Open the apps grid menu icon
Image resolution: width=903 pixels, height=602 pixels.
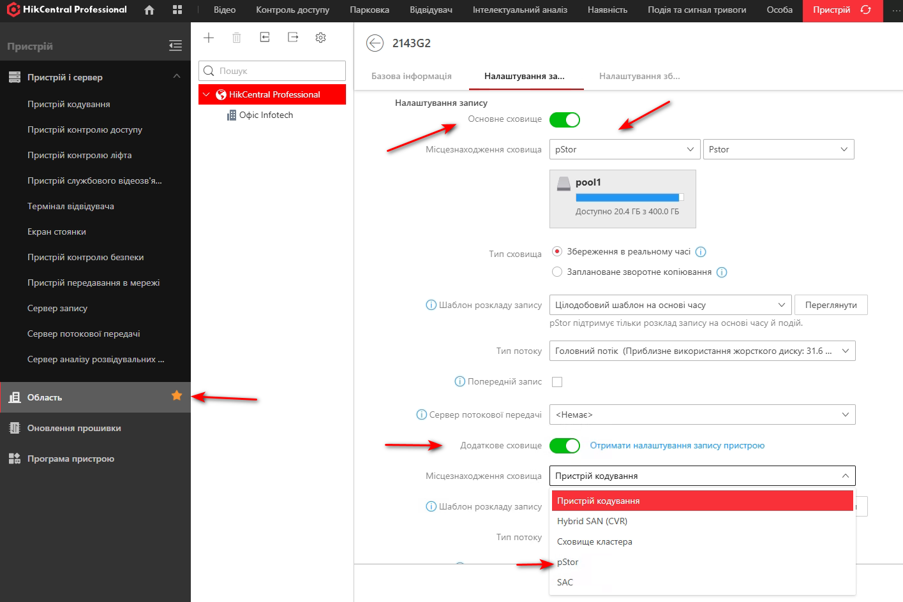tap(177, 10)
